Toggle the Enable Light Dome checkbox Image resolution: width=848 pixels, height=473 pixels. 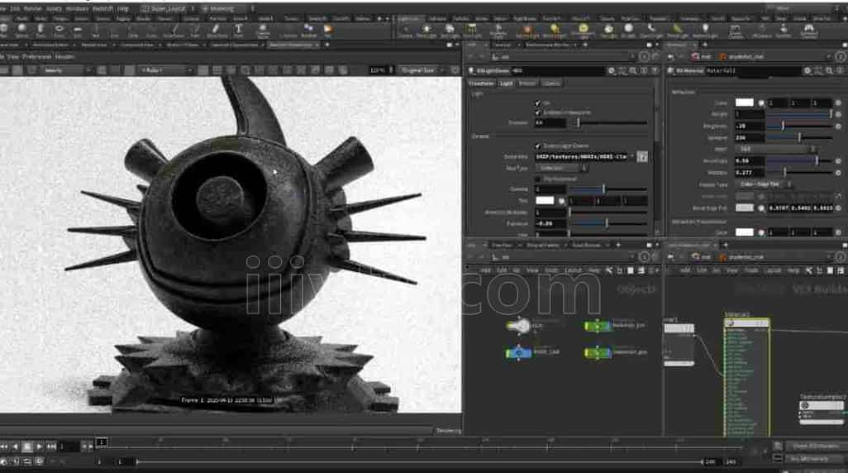[x=537, y=146]
